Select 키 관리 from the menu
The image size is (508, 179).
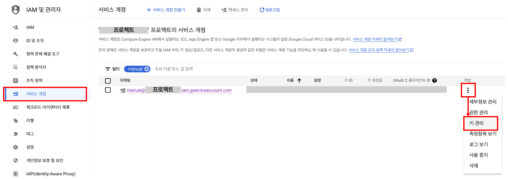tap(476, 123)
